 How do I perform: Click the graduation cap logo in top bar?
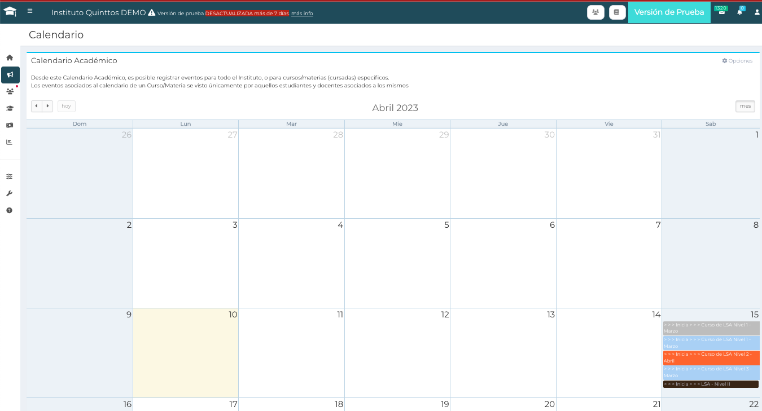point(10,12)
